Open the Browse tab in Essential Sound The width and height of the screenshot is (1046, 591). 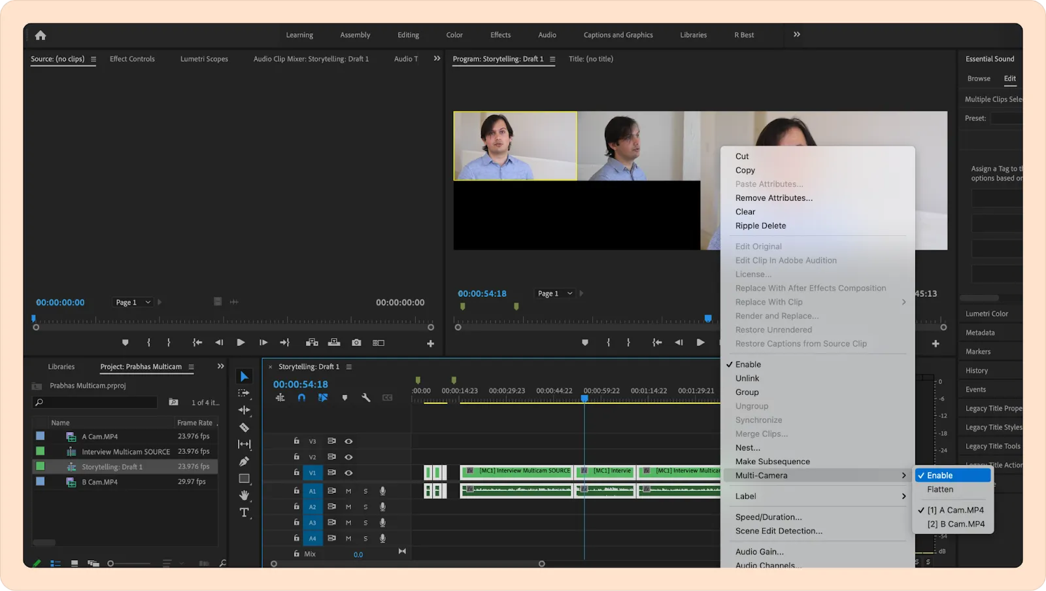coord(979,78)
